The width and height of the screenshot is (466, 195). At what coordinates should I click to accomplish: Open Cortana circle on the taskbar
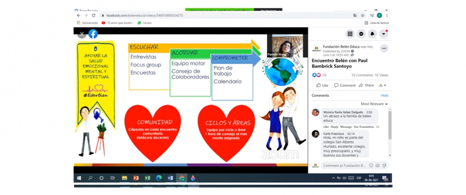101,178
